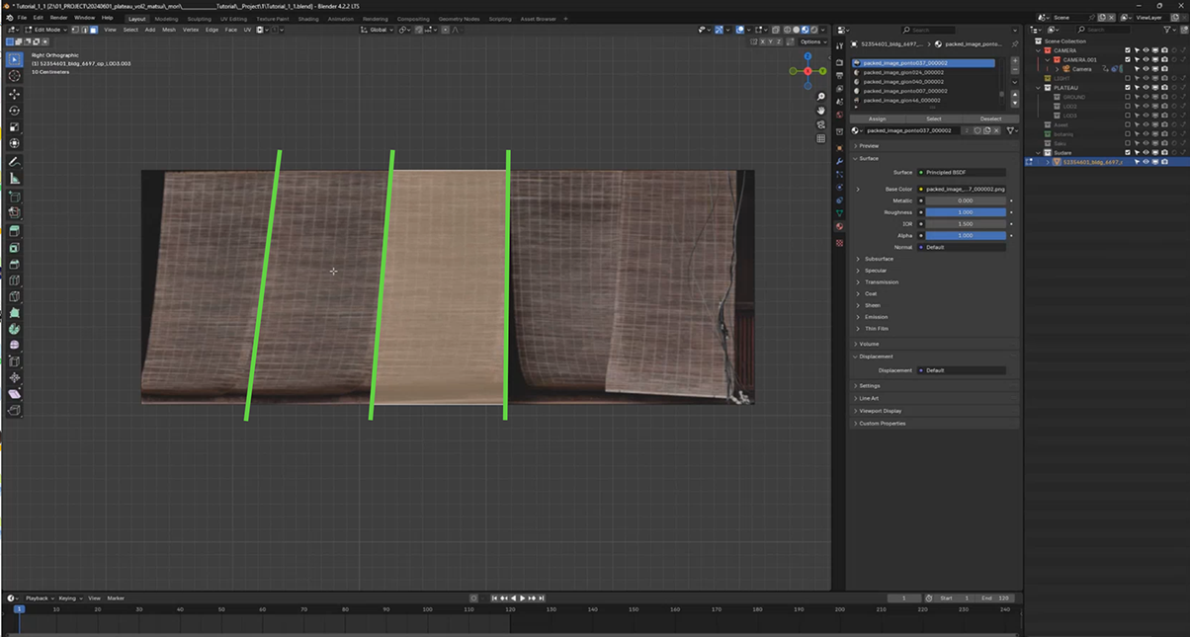The width and height of the screenshot is (1190, 637).
Task: Expand the Subsurface panel
Action: point(880,259)
